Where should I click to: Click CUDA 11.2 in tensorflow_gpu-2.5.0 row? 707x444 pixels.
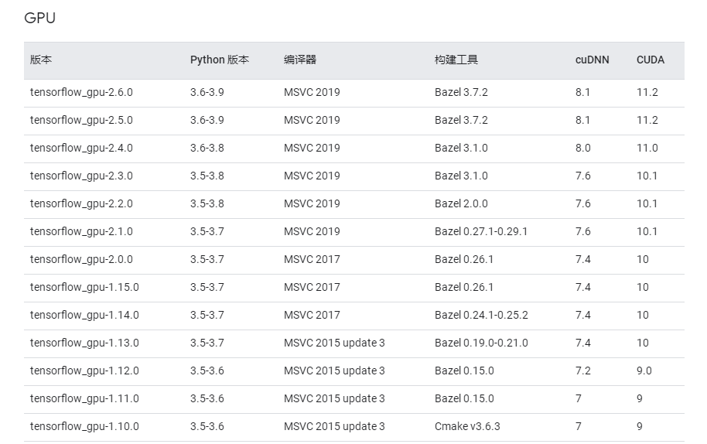[647, 121]
